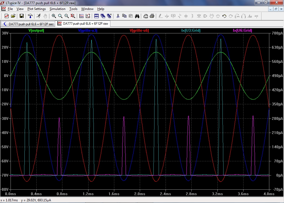This screenshot has width=284, height=203.
Task: Click the Autorange Y-axis icon
Action: pos(88,16)
